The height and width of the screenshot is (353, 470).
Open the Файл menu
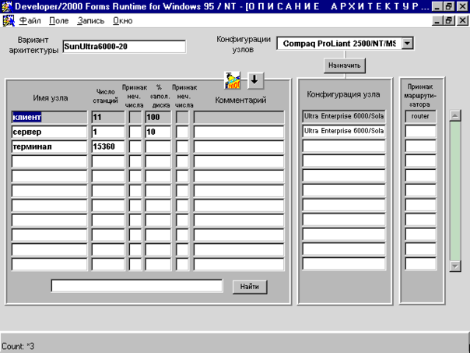(30, 21)
